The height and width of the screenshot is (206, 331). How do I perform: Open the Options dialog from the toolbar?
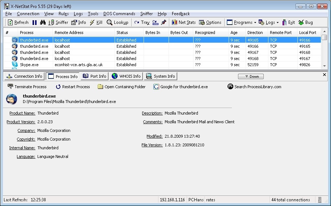click(x=210, y=22)
